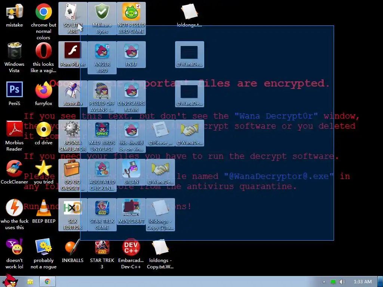383x287 pixels.
Task: Select the 'who the fuck uses this' icon
Action: (x=15, y=215)
